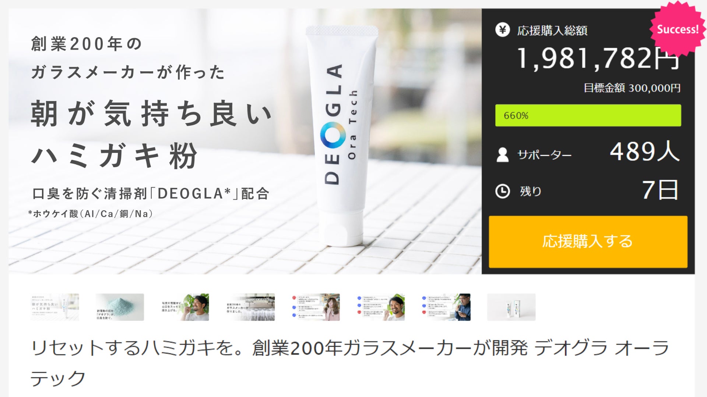
Task: Click the DEOGLA ring logo on the tube
Action: pyautogui.click(x=333, y=134)
